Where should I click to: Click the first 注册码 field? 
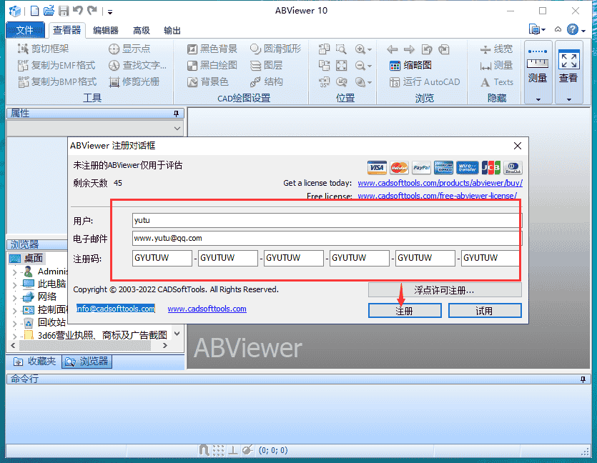[x=162, y=258]
